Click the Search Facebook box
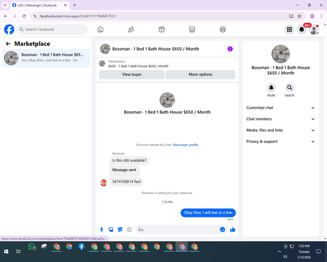This screenshot has width=327, height=262. point(52,29)
